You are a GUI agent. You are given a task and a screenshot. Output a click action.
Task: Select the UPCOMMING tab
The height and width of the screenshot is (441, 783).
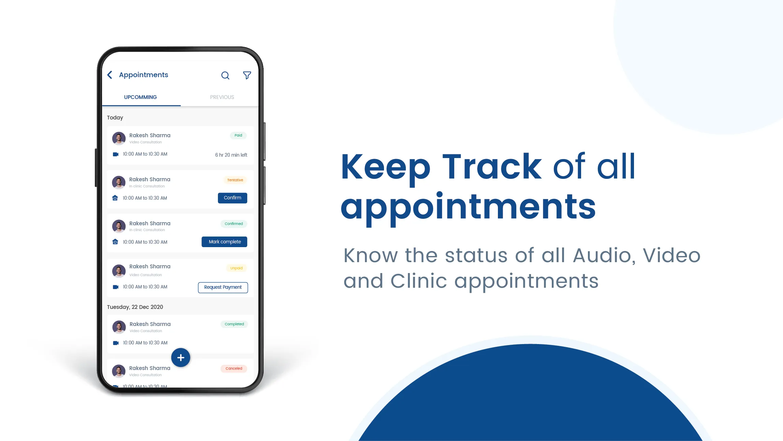coord(140,97)
